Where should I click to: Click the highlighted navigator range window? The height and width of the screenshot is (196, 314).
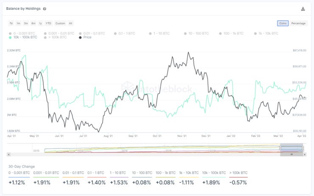292,148
